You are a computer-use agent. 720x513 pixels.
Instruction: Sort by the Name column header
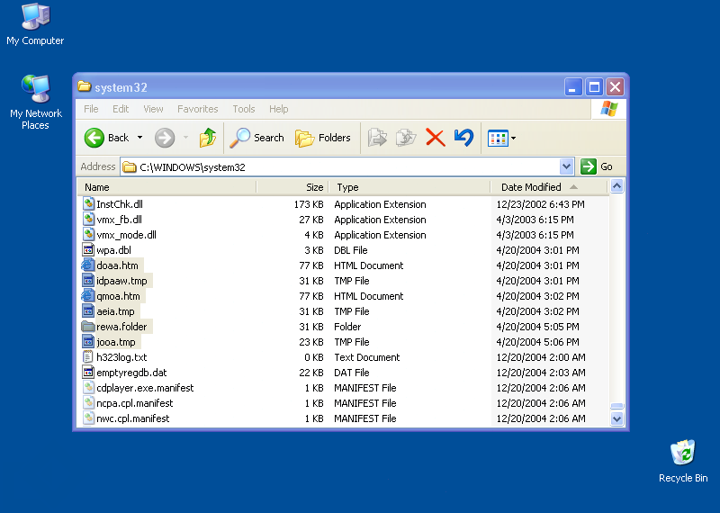coord(167,187)
